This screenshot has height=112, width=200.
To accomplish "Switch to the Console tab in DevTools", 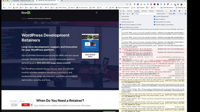I will click(x=137, y=11).
